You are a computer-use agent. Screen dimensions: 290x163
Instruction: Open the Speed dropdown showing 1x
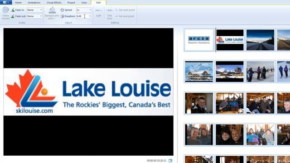[84, 10]
